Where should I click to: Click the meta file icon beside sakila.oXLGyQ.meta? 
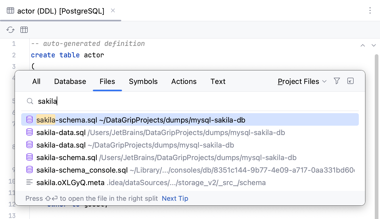point(29,182)
